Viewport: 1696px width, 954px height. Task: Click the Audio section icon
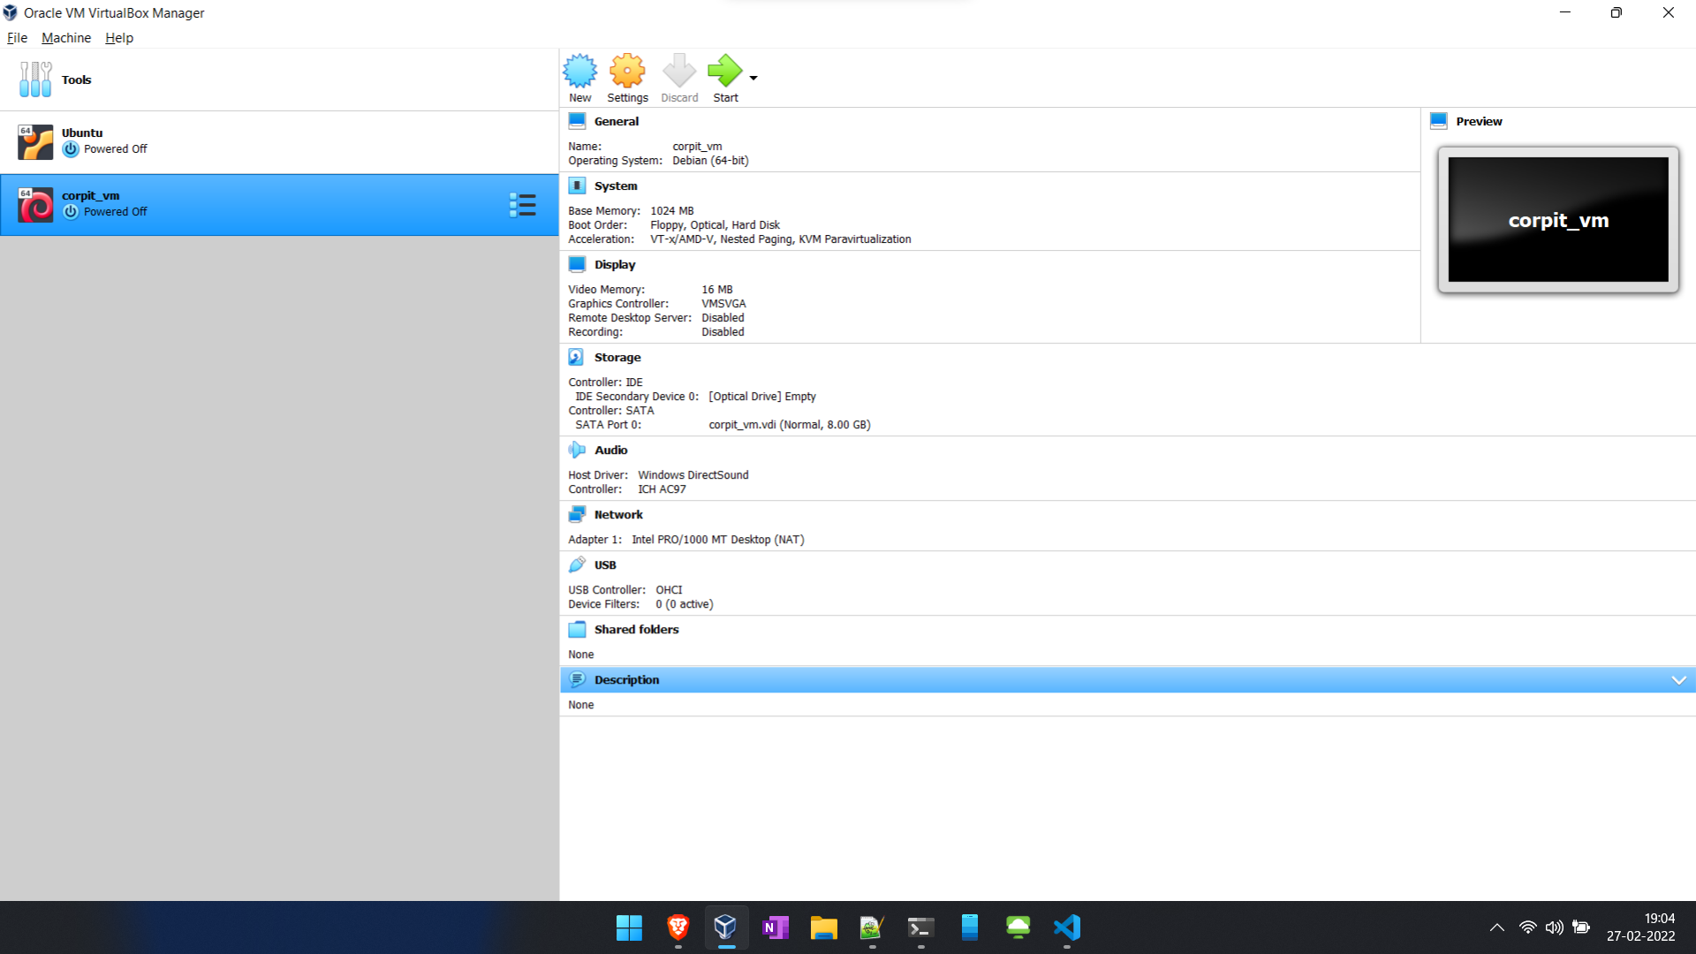[x=576, y=450]
